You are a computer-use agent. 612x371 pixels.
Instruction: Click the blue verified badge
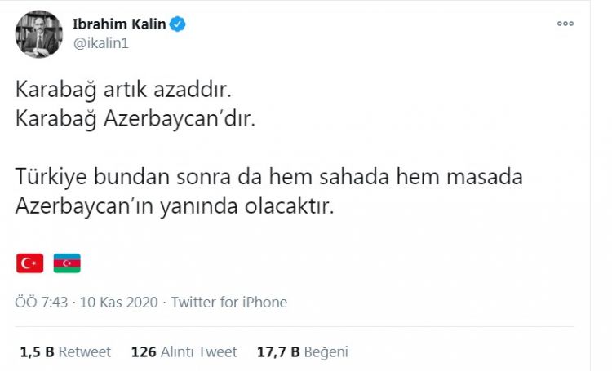point(177,24)
